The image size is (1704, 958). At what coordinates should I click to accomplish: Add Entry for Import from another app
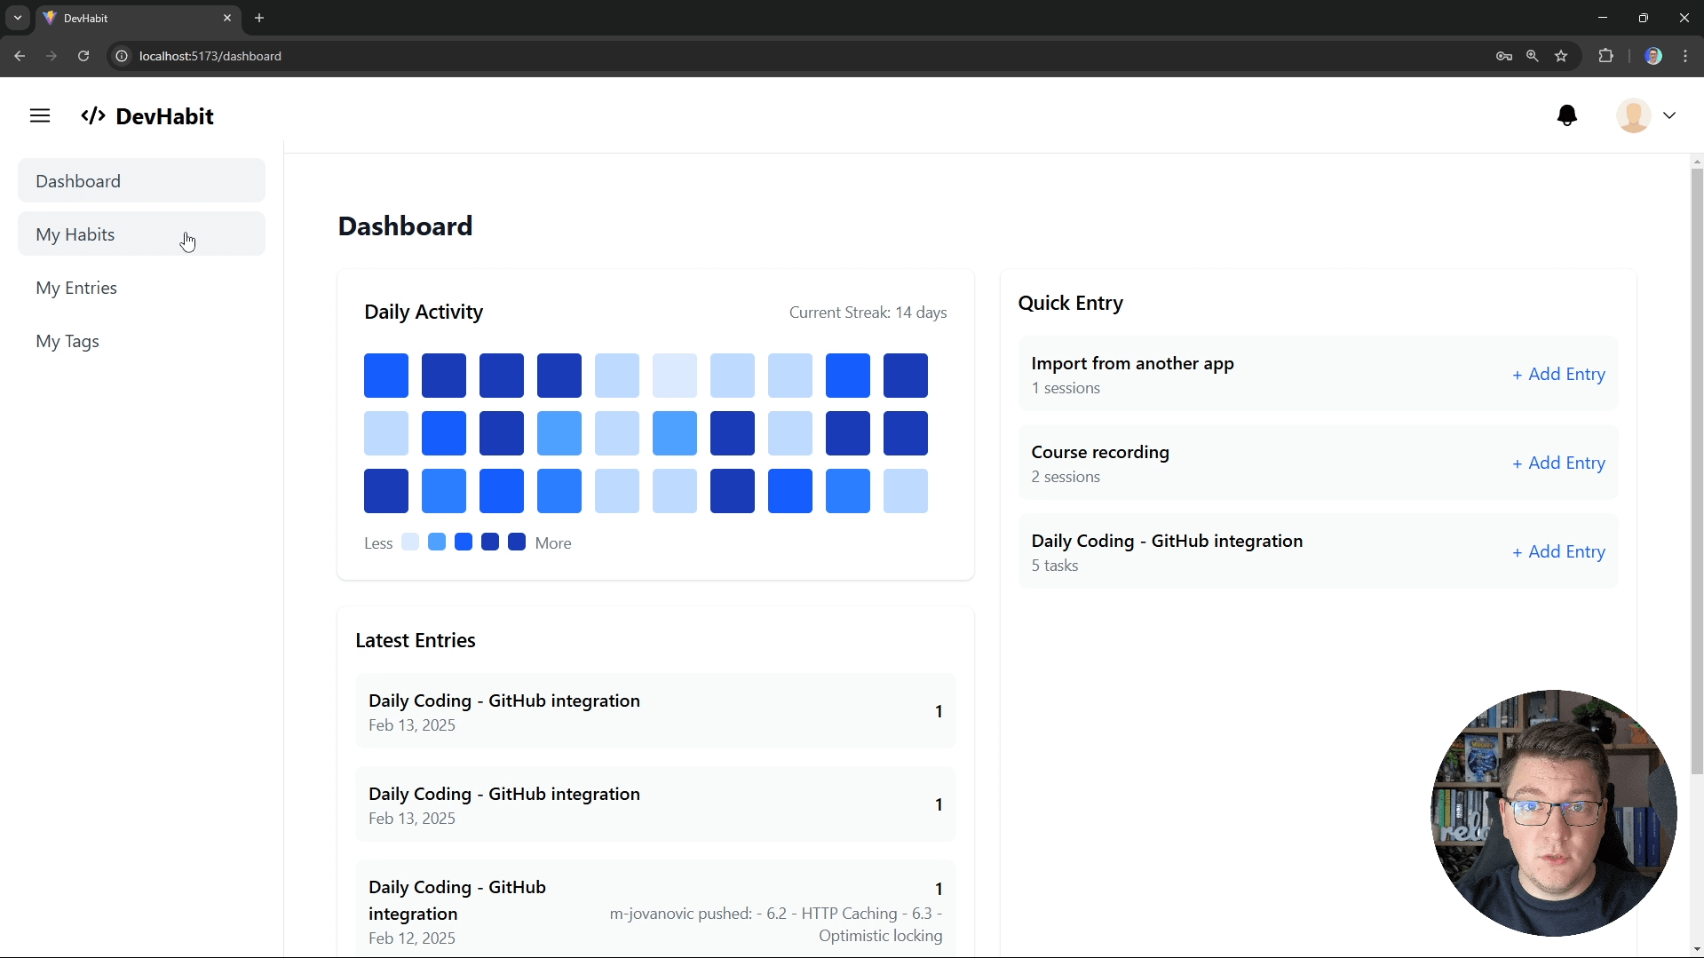tap(1558, 374)
